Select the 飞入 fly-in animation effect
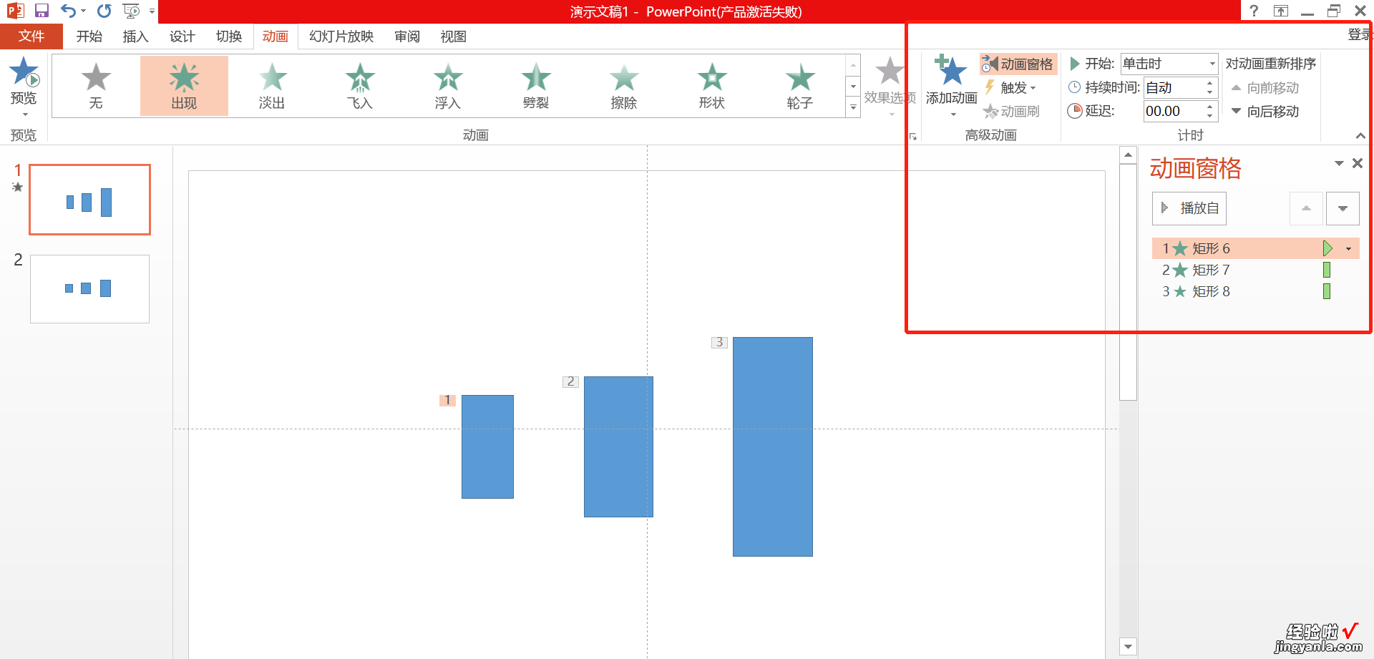The height and width of the screenshot is (659, 1374). pyautogui.click(x=360, y=85)
